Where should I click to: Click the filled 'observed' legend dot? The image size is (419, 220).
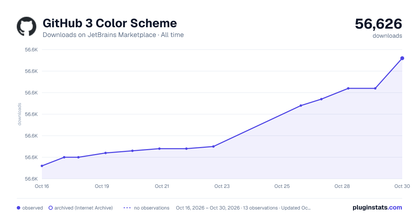coord(19,208)
